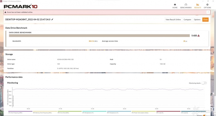Click the GPU Memory Clock Frequency legend swatch

45,111
